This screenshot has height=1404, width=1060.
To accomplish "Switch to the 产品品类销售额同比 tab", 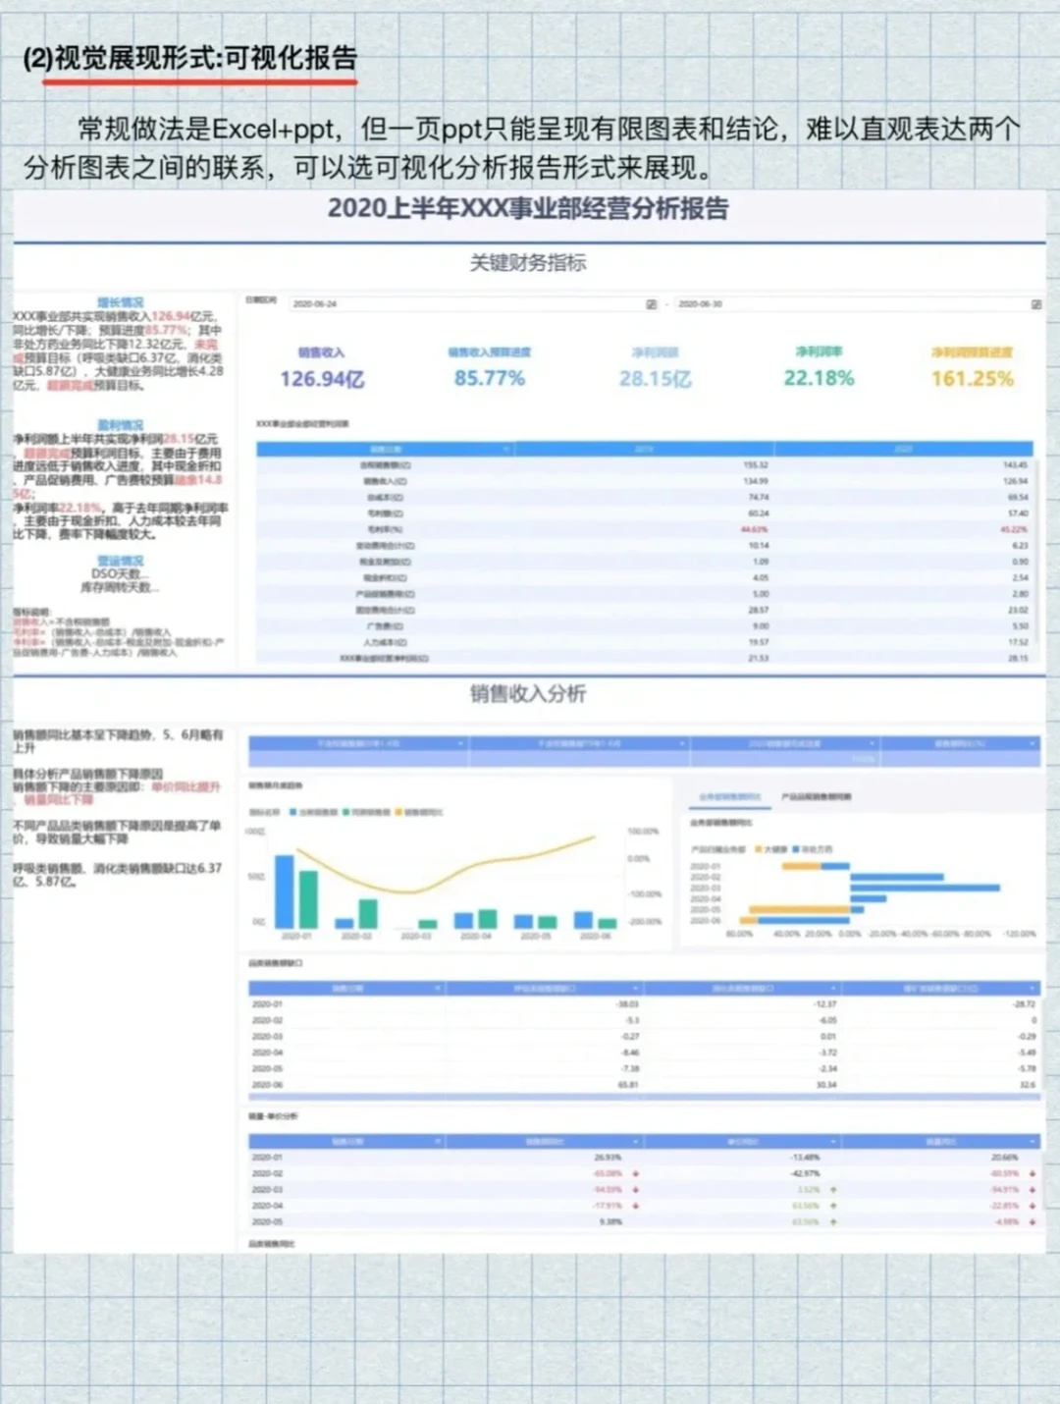I will click(817, 796).
